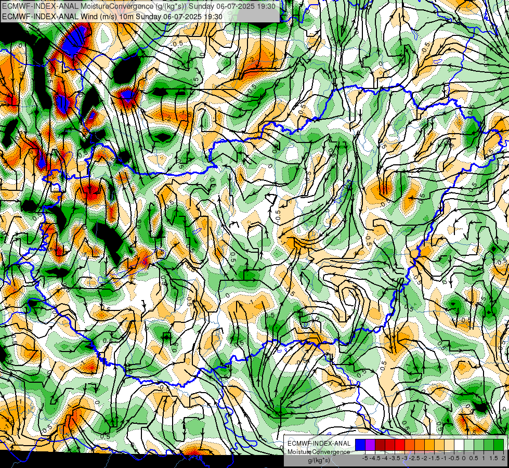This screenshot has width=509, height=468.
Task: Click 'MoistureConvergence' label in the legend box
Action: click(319, 452)
